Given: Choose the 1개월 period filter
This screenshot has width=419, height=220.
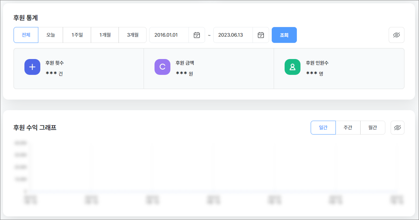Looking at the screenshot, I should [105, 35].
